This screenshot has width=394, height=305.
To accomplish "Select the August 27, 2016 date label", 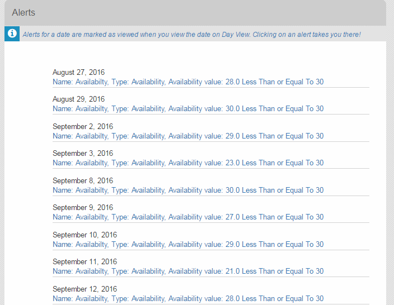I will (x=78, y=72).
